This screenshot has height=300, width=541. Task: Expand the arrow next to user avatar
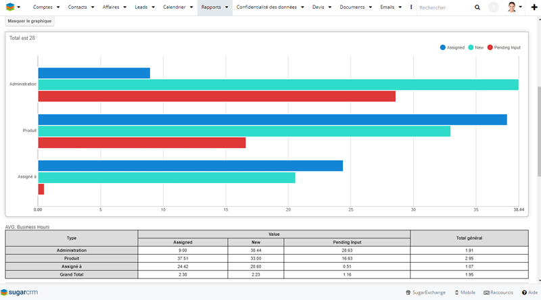pos(520,7)
